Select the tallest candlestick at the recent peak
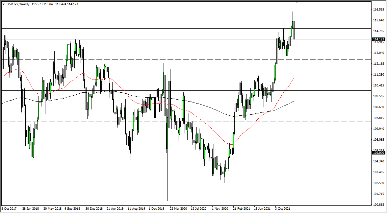387x213 pixels. pos(293,20)
